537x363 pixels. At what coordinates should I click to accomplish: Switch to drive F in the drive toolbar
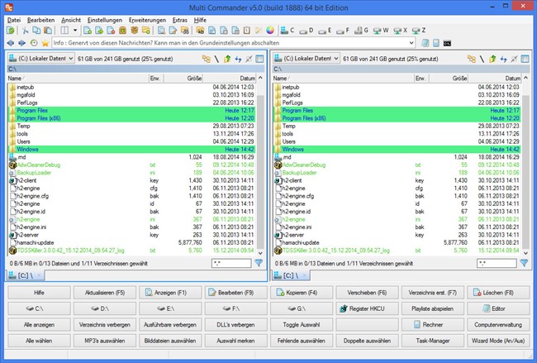(x=343, y=31)
